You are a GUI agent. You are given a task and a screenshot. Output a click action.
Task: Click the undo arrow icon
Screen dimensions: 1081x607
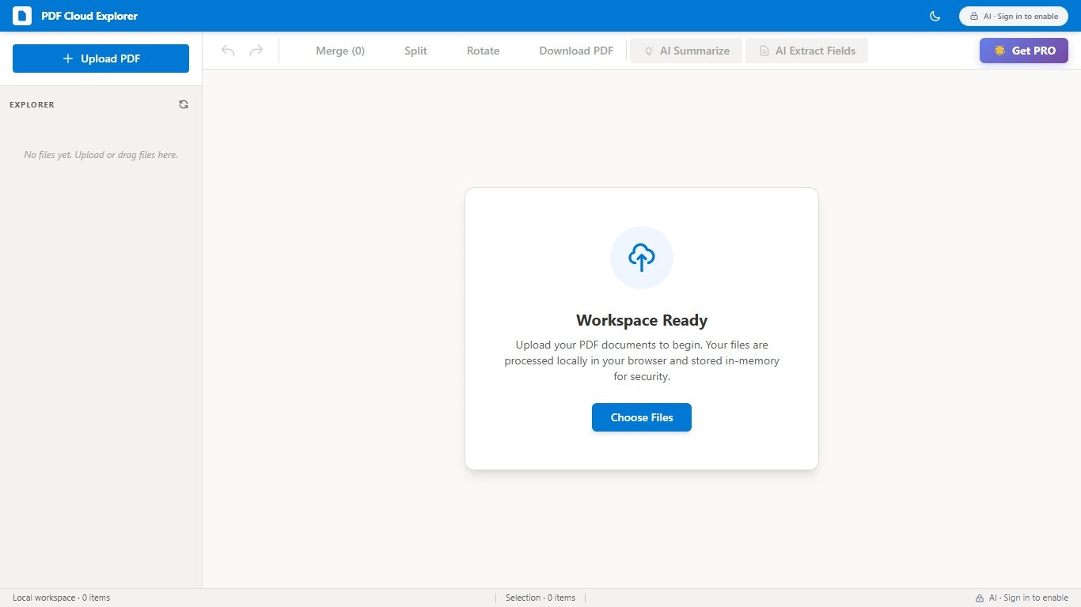point(228,50)
